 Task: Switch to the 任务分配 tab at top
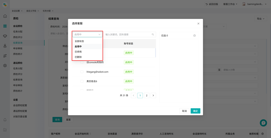[x=47, y=11]
